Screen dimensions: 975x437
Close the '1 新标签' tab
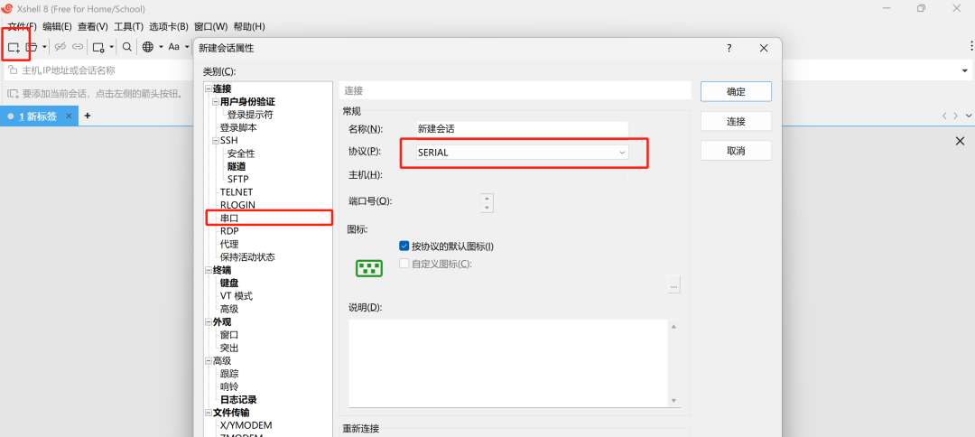point(69,116)
